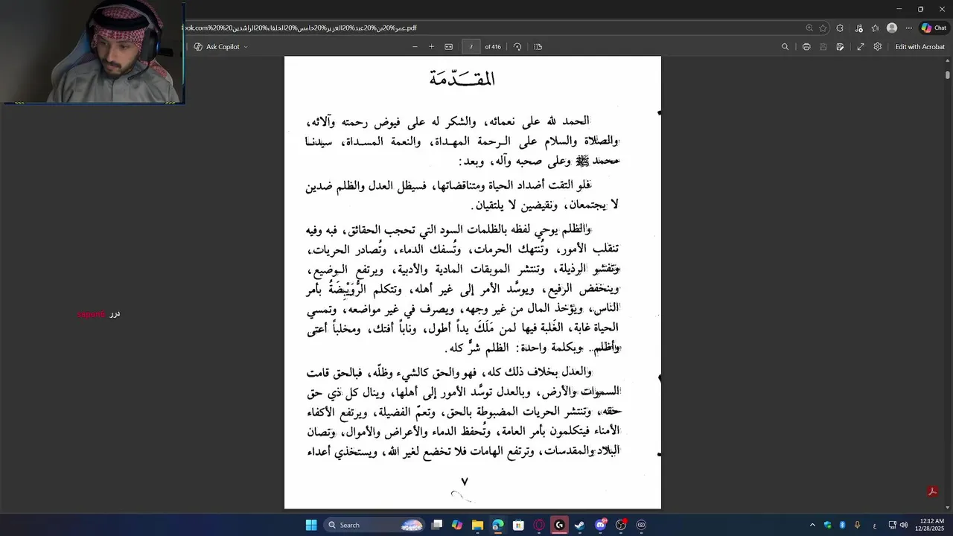Screen dimensions: 953x536
Task: Switch to Microsoft Edge on taskbar
Action: coord(498,525)
